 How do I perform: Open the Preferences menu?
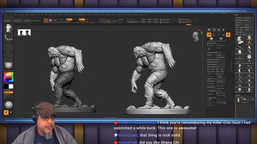(x=95, y=15)
